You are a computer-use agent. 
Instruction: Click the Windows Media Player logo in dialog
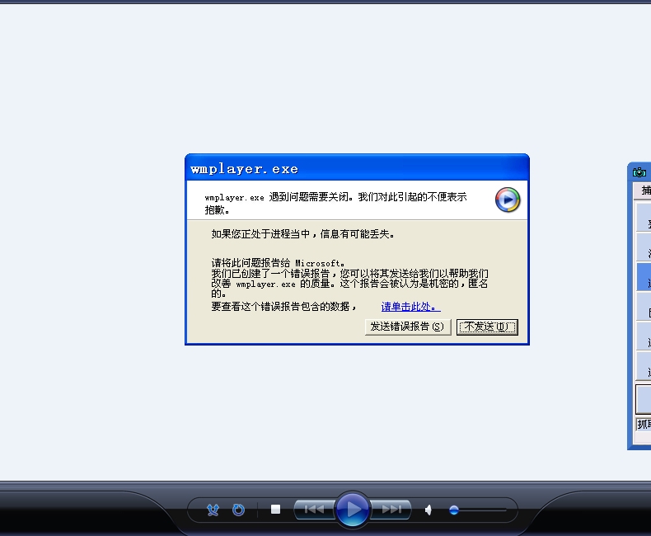[x=508, y=200]
